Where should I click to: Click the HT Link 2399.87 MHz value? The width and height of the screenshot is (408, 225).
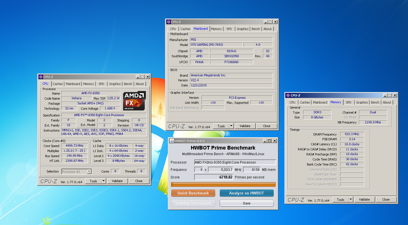[75, 161]
